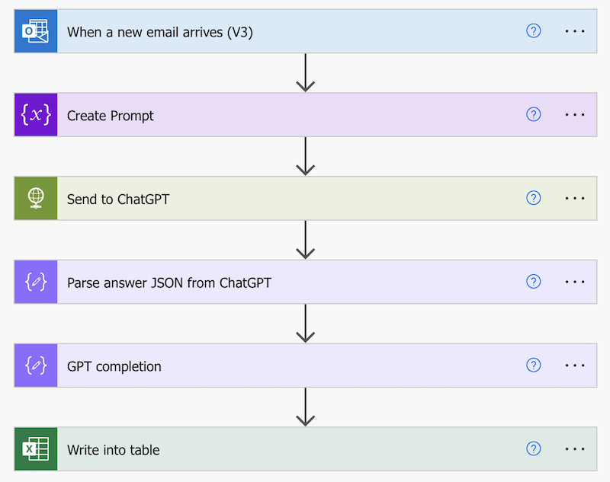Open the menu on the email trigger step
The image size is (610, 482).
click(574, 31)
